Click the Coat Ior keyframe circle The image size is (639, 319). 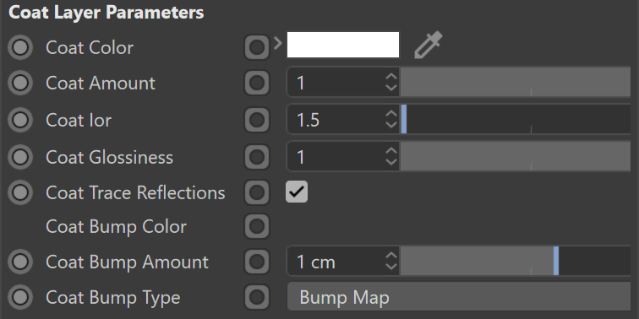[x=20, y=120]
